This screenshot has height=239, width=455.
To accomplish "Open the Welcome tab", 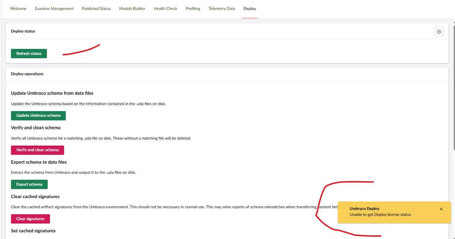I will point(18,9).
